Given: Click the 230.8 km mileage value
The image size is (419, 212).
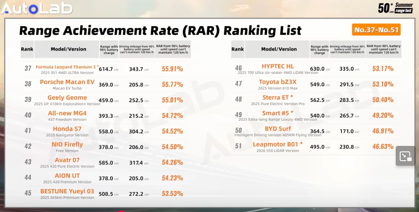Looking at the screenshot, I should [349, 147].
